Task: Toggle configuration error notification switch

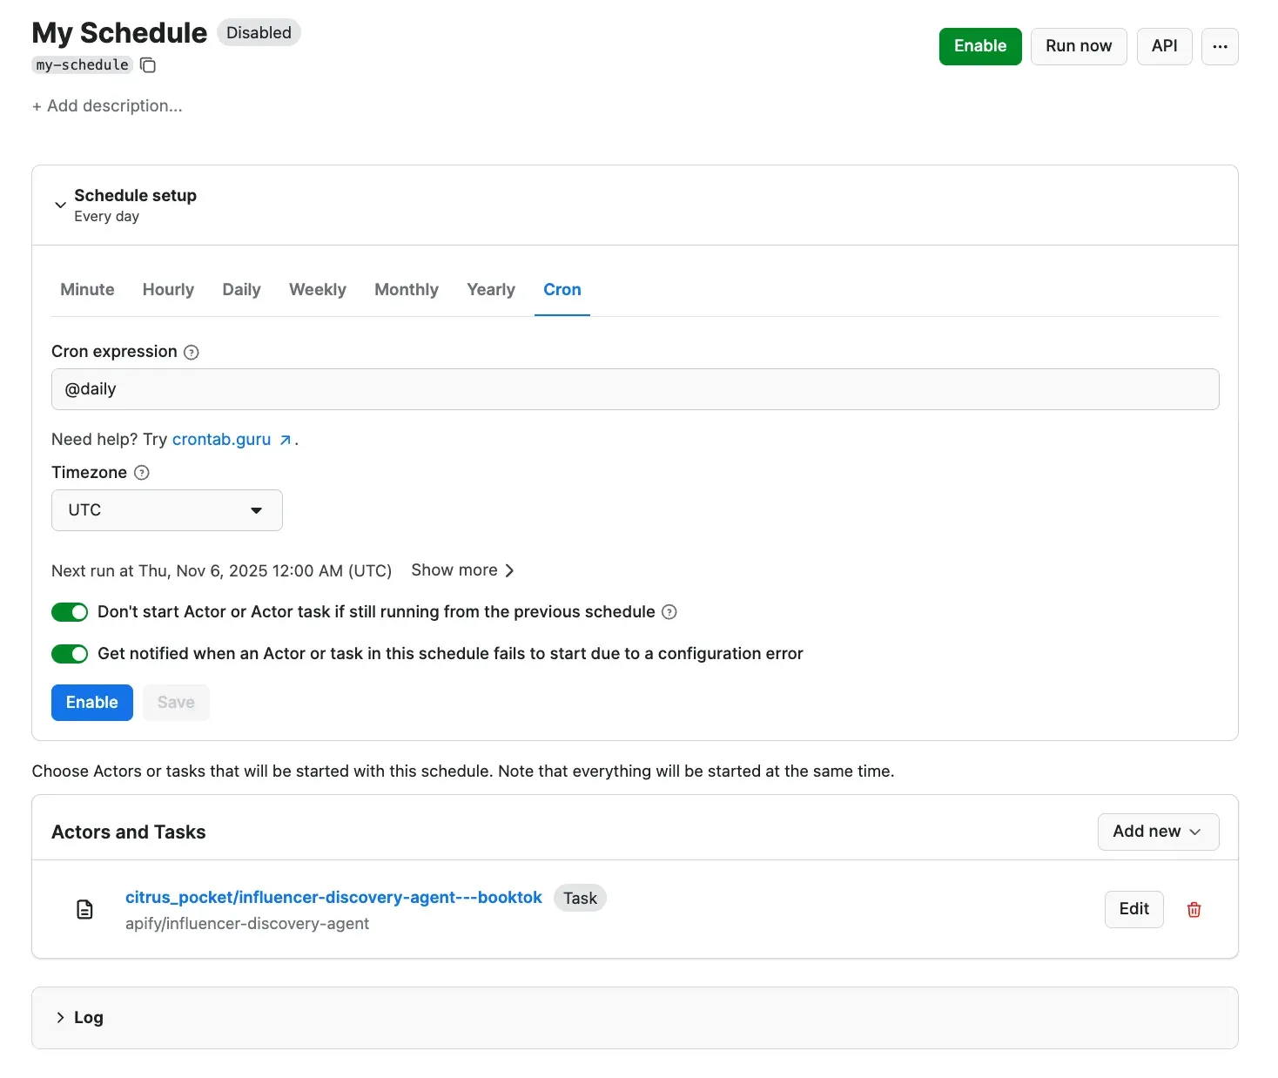Action: point(70,654)
